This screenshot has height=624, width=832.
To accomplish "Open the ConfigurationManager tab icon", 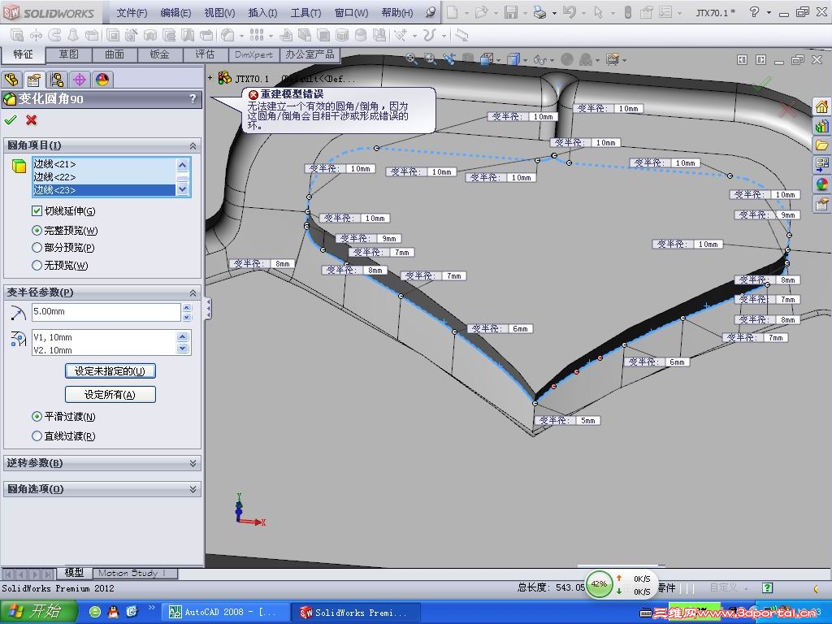I will pyautogui.click(x=57, y=80).
